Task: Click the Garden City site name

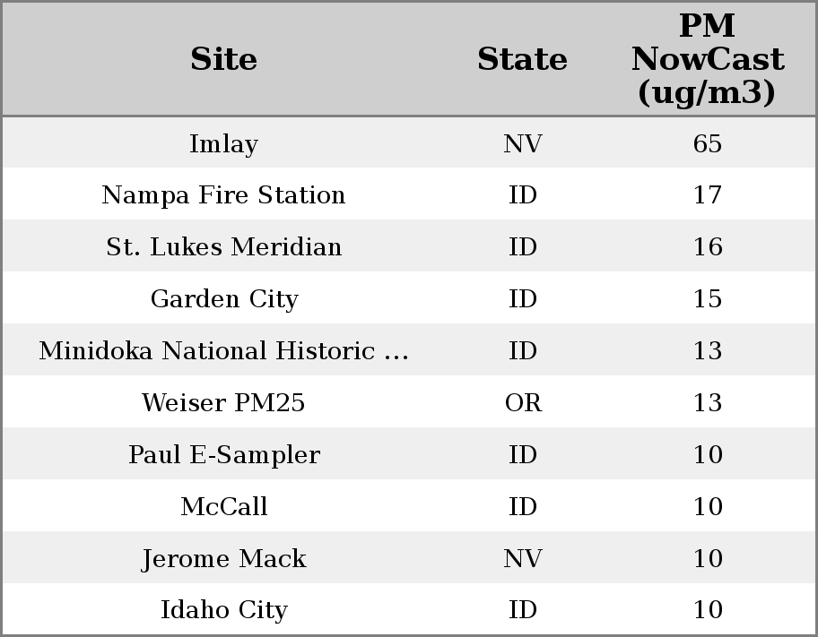Action: pyautogui.click(x=223, y=299)
